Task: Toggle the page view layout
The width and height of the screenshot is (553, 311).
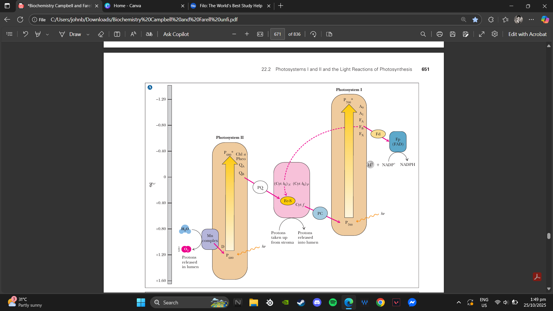Action: coord(329,34)
